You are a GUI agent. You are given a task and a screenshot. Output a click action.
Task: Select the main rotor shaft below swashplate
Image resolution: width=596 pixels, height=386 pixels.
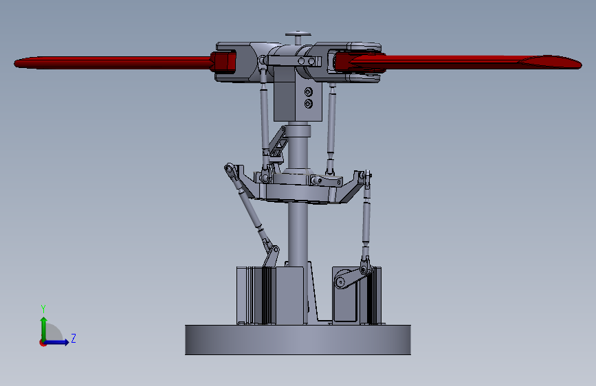298,234
